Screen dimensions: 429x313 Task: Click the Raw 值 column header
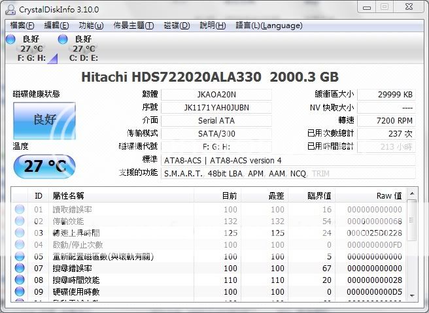tap(371, 195)
